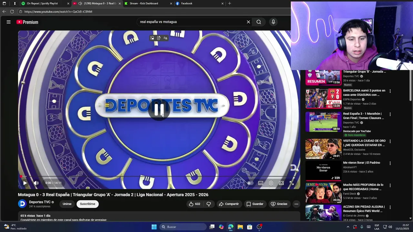Click the video overlay translate icon
This screenshot has height=232, width=413.
165,38
